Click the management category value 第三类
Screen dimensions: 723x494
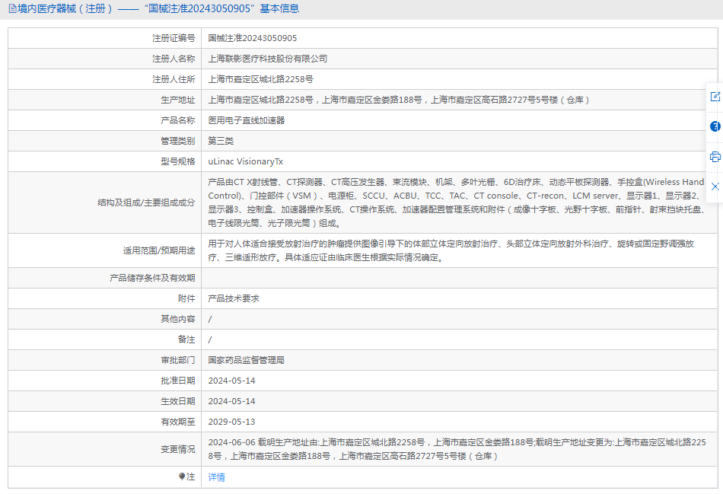click(x=221, y=141)
